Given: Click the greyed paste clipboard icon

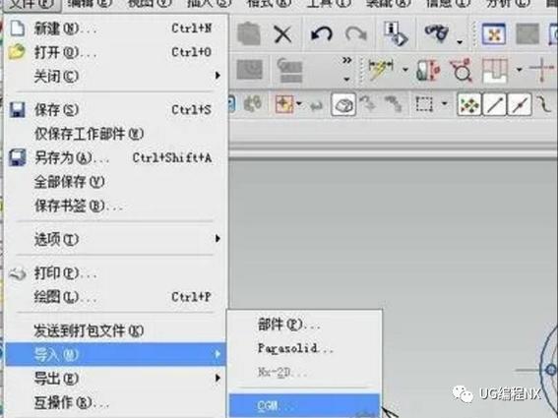Looking at the screenshot, I should pos(249,33).
